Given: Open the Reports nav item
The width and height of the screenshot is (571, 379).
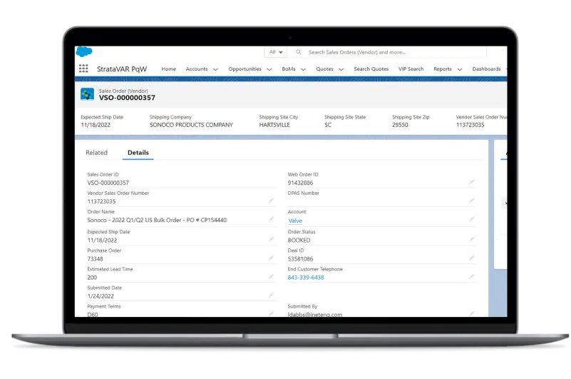Looking at the screenshot, I should point(443,69).
